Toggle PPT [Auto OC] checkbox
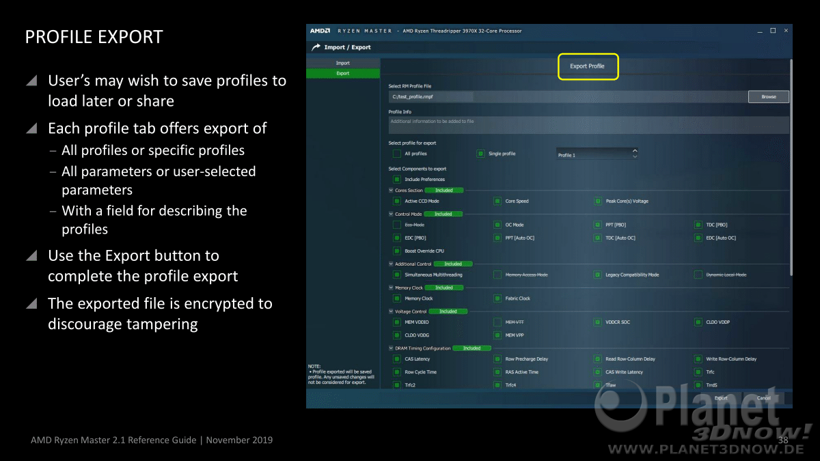The image size is (820, 461). pos(497,238)
